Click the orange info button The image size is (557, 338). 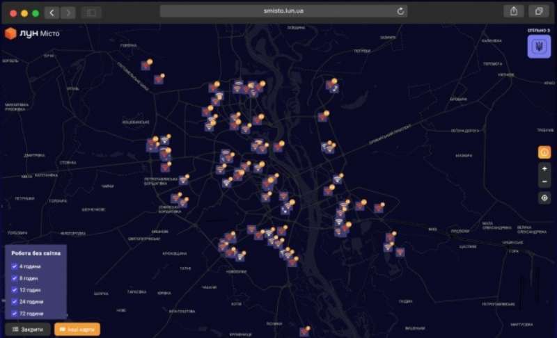(x=544, y=152)
